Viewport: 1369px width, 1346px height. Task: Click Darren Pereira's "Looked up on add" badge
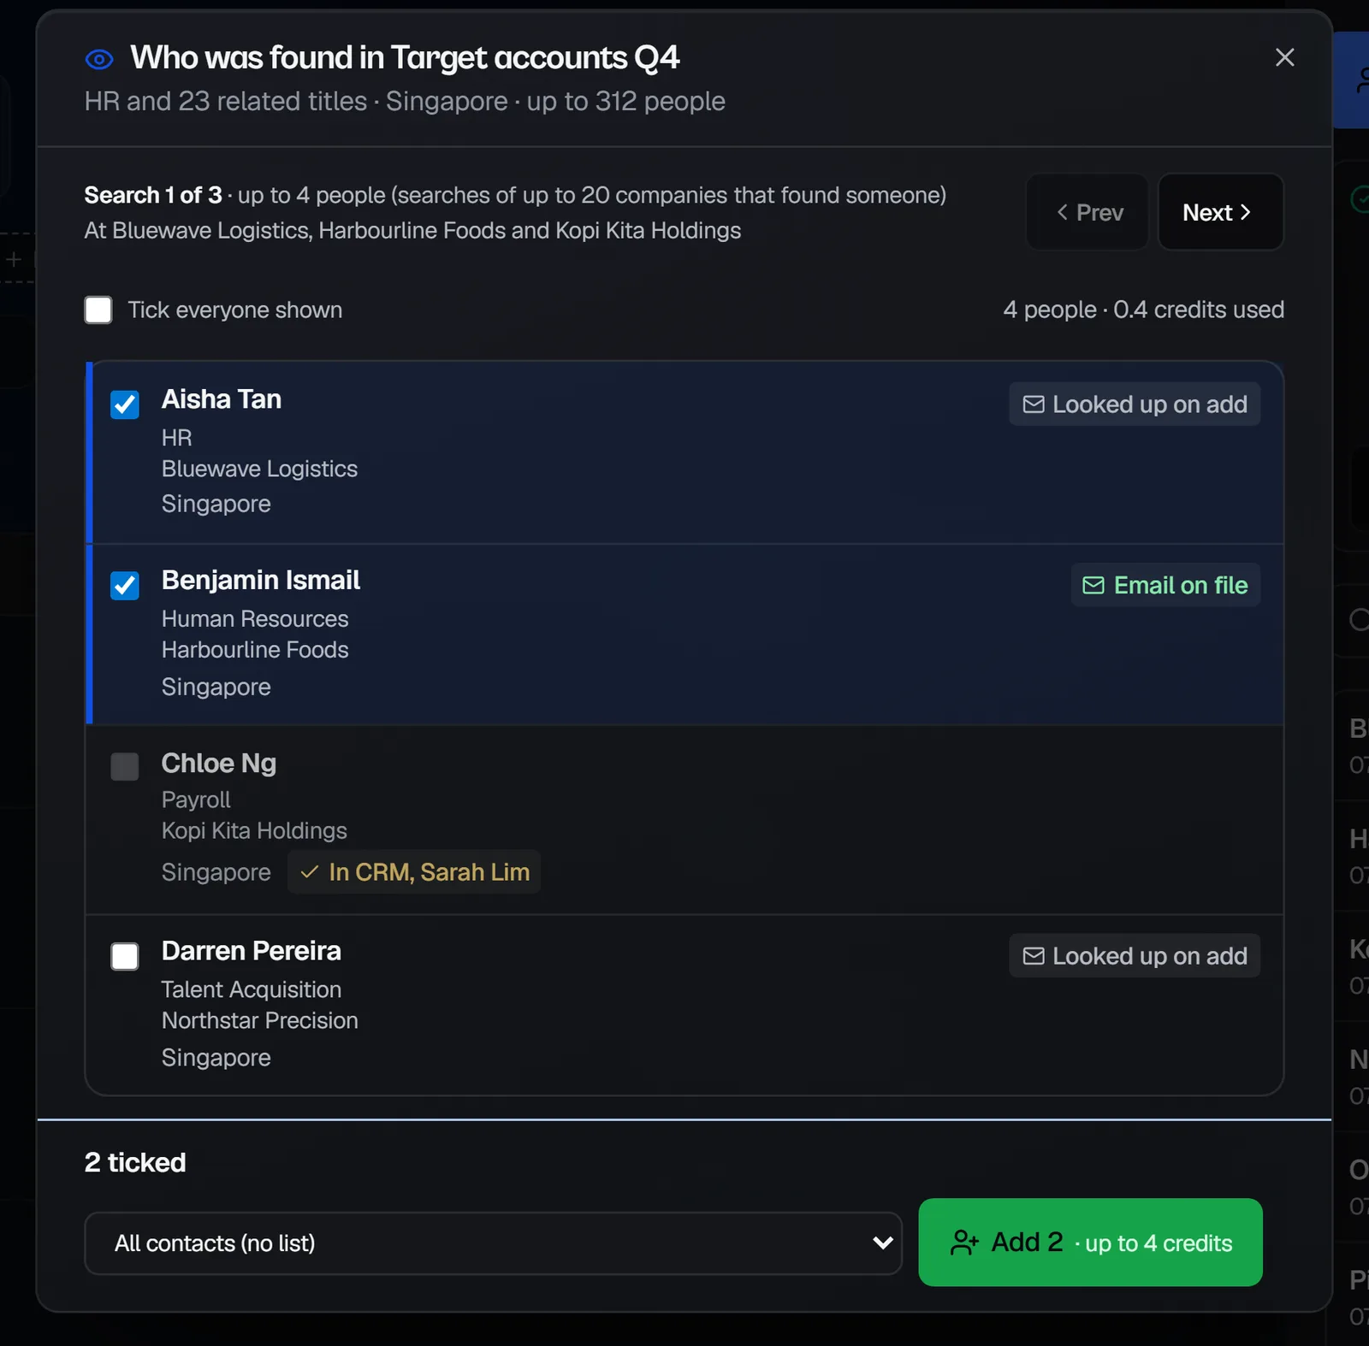1135,955
